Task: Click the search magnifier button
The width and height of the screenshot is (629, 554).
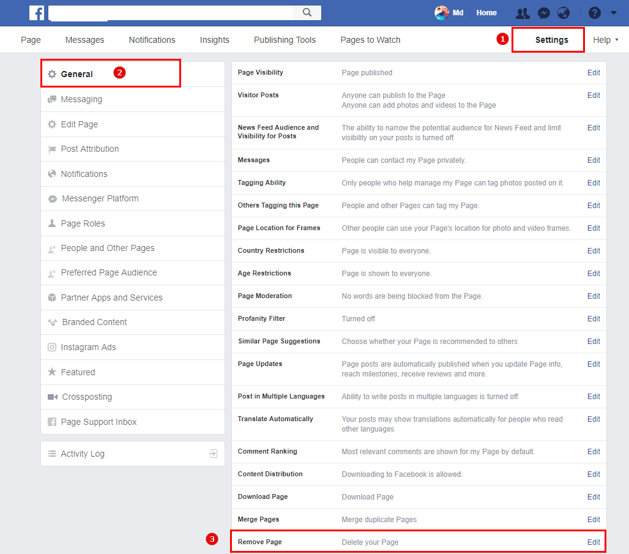Action: click(x=307, y=12)
